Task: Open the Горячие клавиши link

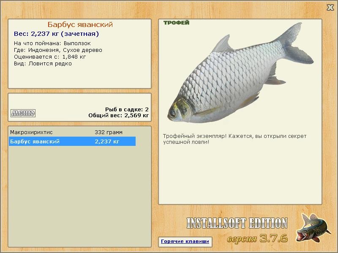Action: [x=185, y=241]
